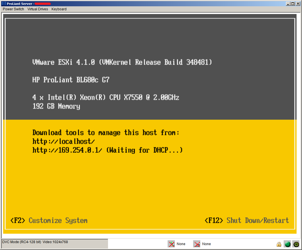Open the Keyboard menu

59,9
